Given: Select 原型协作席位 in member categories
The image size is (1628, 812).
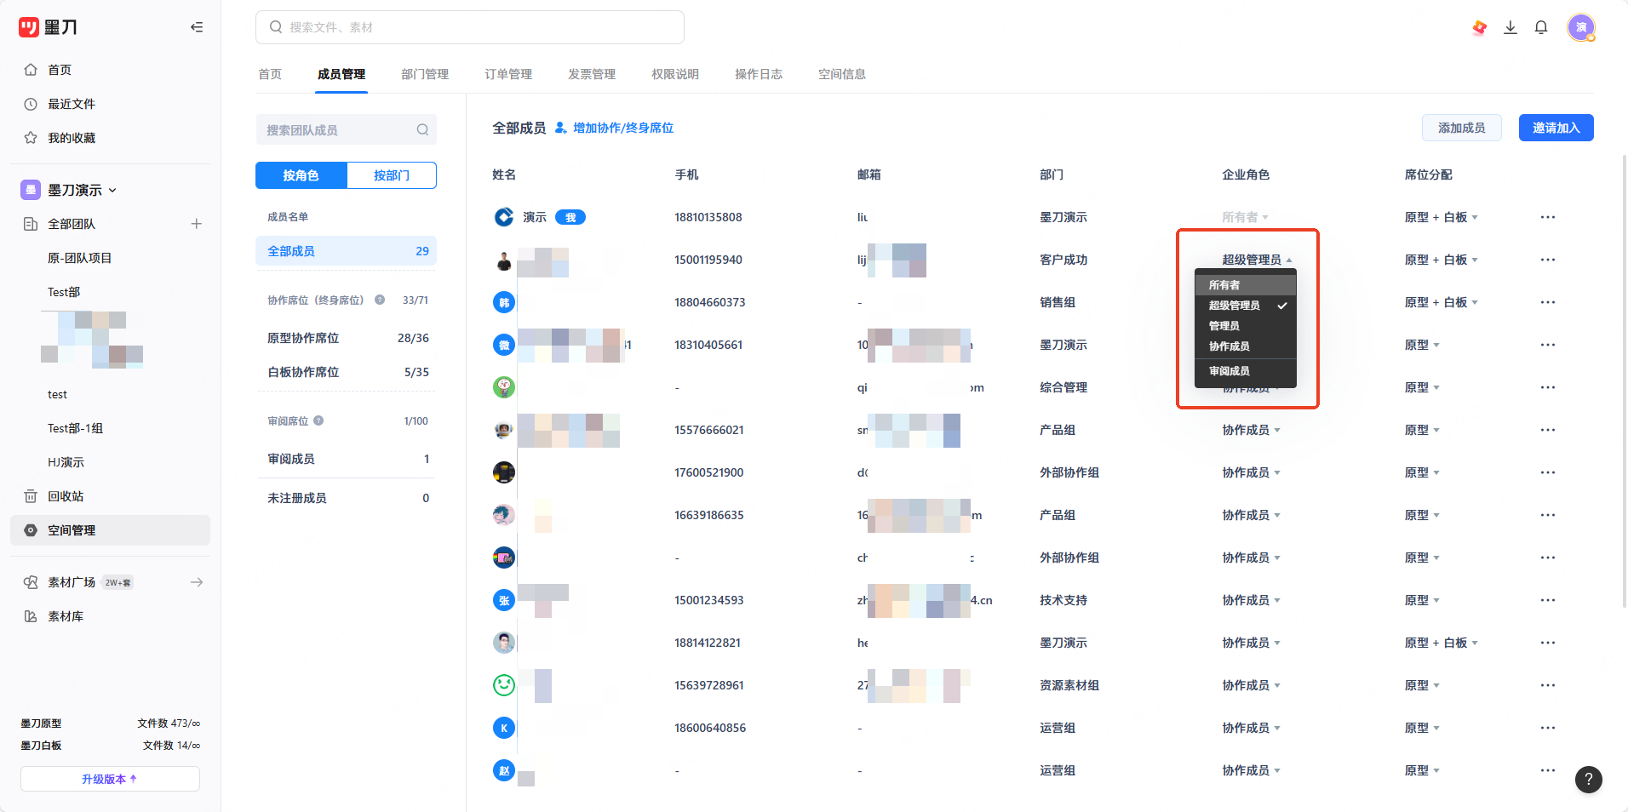Looking at the screenshot, I should (347, 338).
